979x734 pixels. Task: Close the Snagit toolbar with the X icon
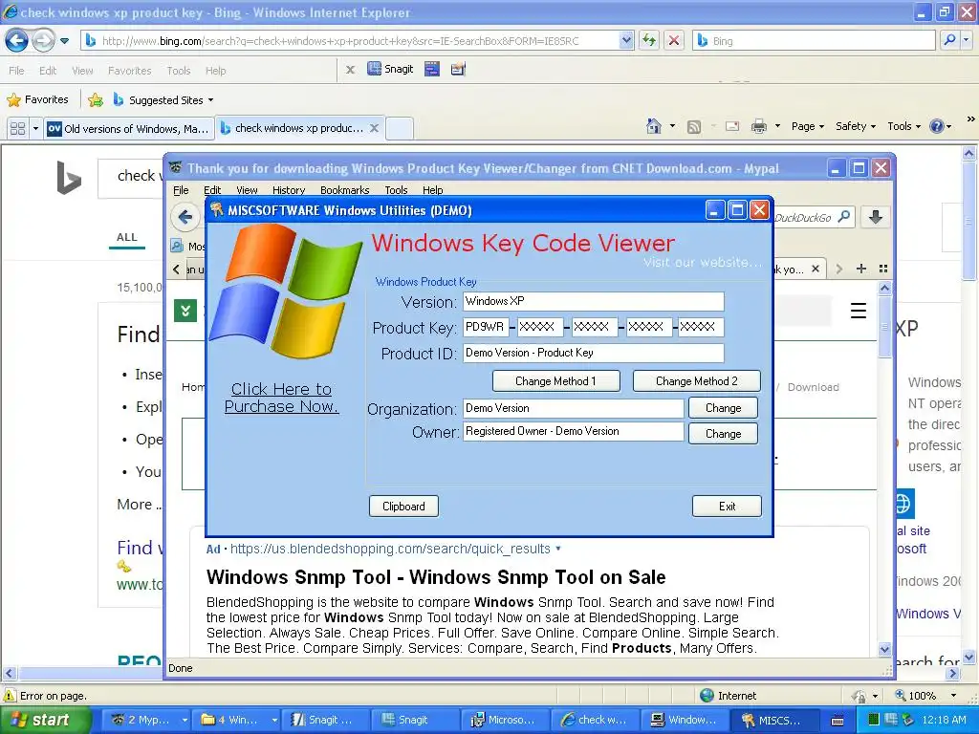click(350, 70)
